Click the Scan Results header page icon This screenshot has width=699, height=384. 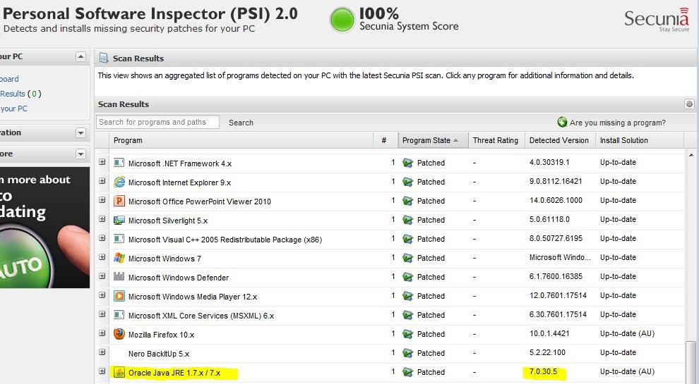104,58
